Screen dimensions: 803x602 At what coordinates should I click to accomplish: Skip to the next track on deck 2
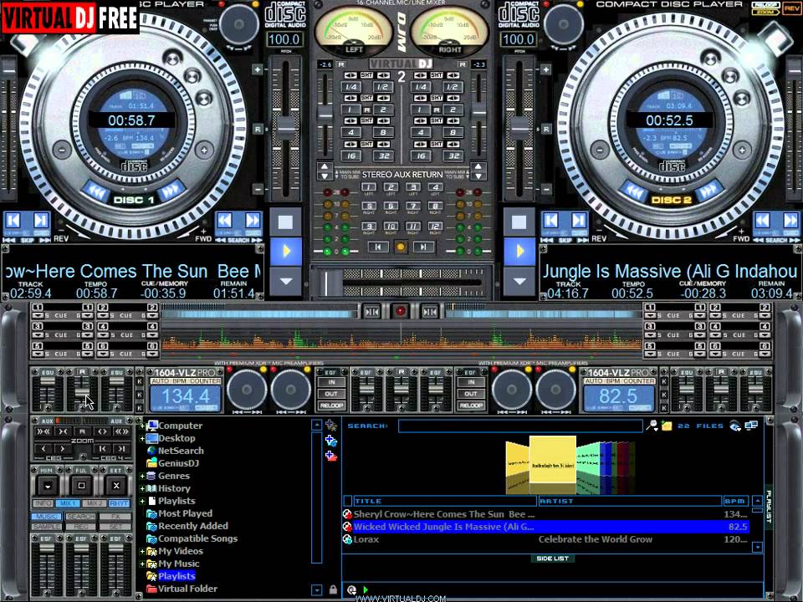click(x=579, y=221)
